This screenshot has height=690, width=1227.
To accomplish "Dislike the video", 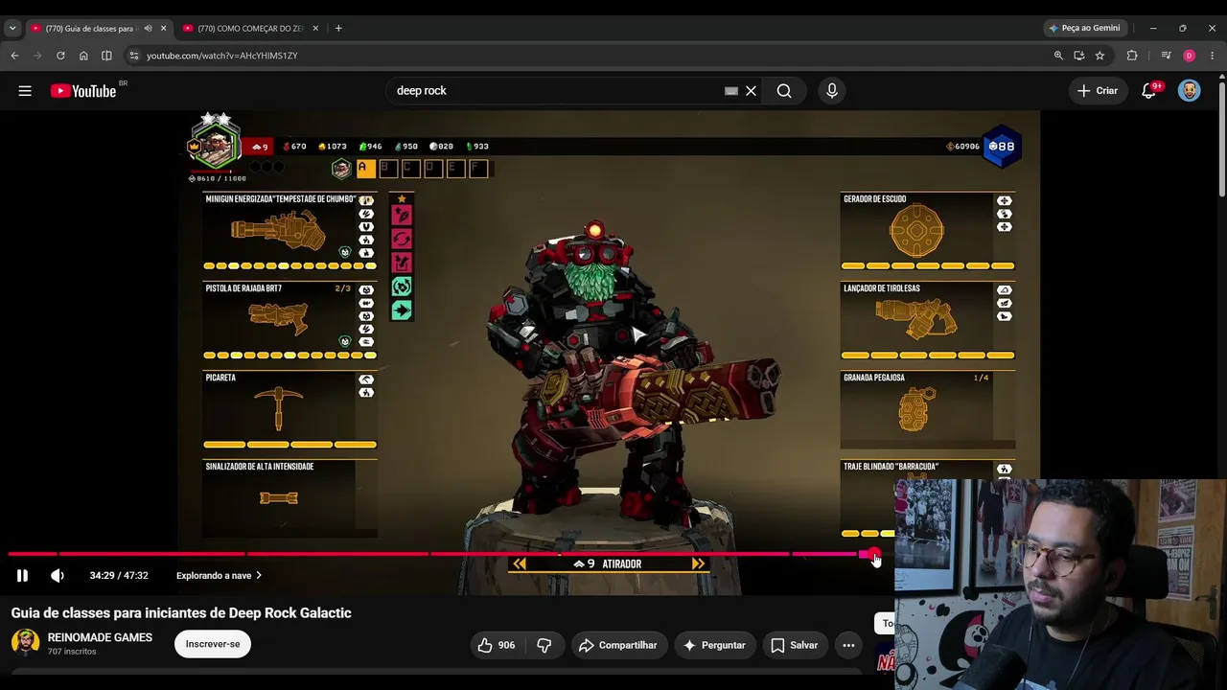I will point(544,645).
